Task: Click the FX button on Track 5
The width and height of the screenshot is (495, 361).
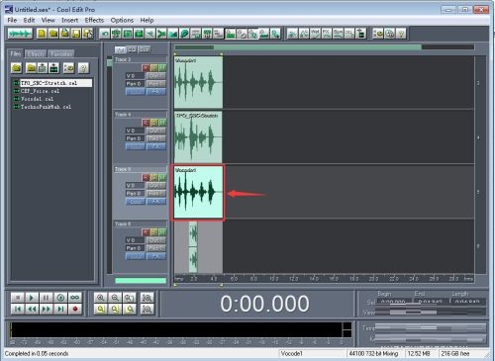Action: pos(155,201)
